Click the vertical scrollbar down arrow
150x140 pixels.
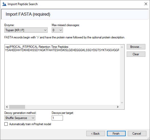122,103
